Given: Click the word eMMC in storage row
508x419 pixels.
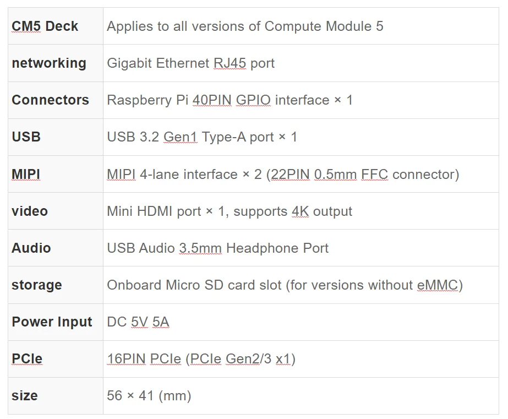Looking at the screenshot, I should click(x=438, y=285).
